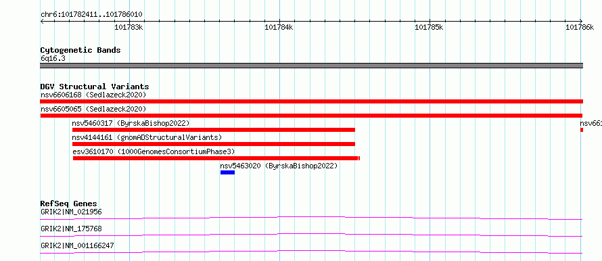Click the magenta intron line of GRIK2|NM_001166247

point(311,252)
